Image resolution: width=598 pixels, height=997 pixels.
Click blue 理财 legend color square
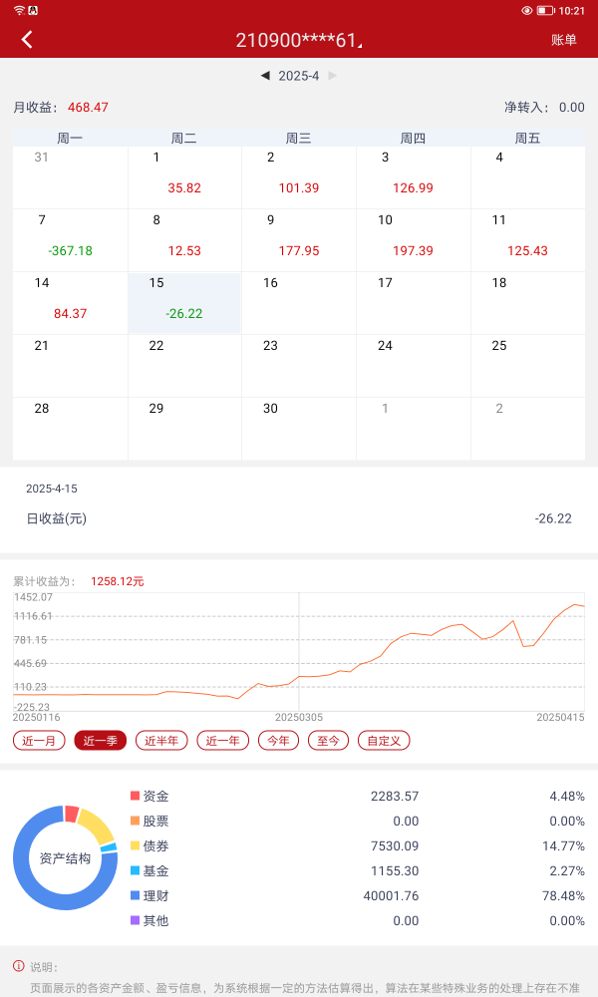[135, 895]
